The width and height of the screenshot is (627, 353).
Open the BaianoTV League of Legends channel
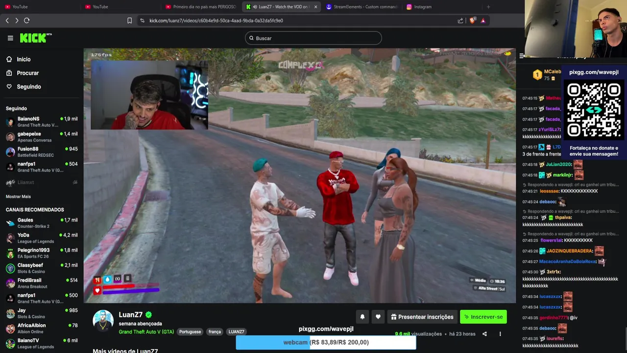click(x=42, y=343)
